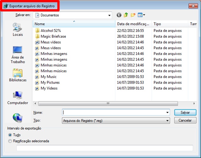Sort files by Nome column header
201x158 pixels.
click(74, 24)
